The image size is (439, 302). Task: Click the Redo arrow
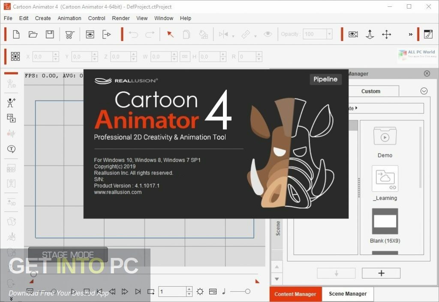coord(150,34)
